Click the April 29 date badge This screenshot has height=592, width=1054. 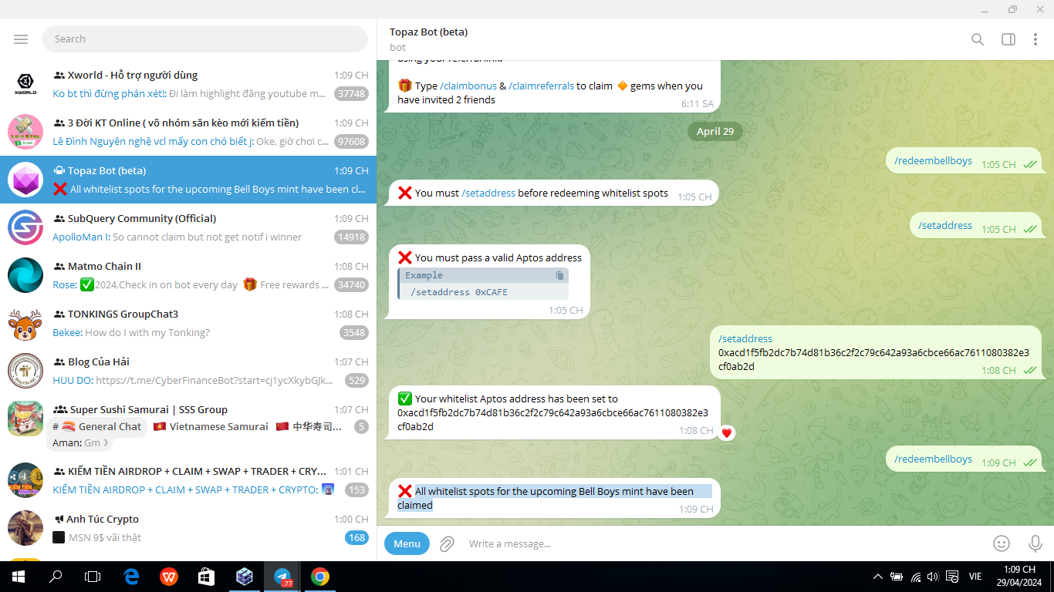pyautogui.click(x=715, y=131)
